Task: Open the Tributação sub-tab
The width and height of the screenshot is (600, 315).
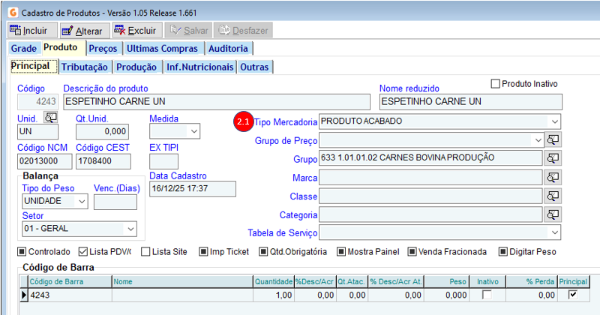Action: coord(84,67)
